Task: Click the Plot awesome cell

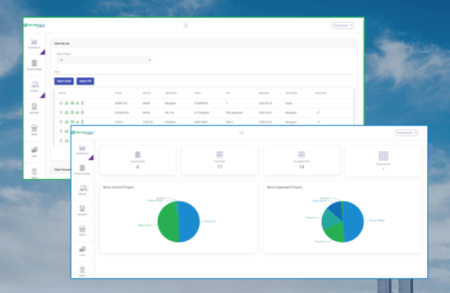Action: click(234, 113)
